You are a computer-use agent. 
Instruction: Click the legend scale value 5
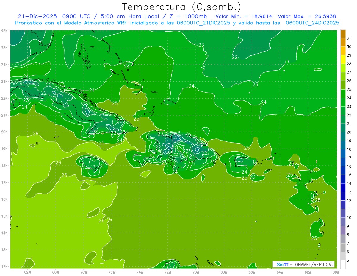click(x=348, y=261)
